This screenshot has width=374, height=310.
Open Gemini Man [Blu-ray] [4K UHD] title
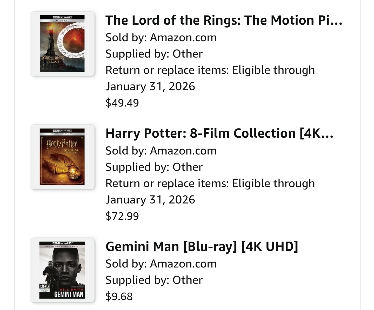[x=202, y=246]
